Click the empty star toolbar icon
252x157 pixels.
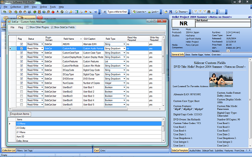coord(67,12)
